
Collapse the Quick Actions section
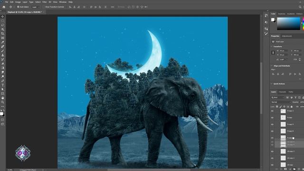coord(272,84)
